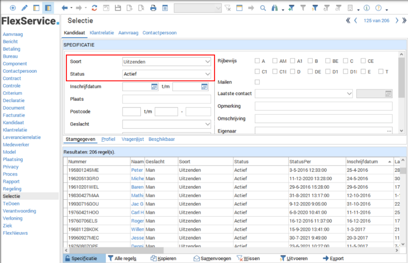This screenshot has width=408, height=263.
Task: Click the binoculars find icon
Action: (x=275, y=8)
